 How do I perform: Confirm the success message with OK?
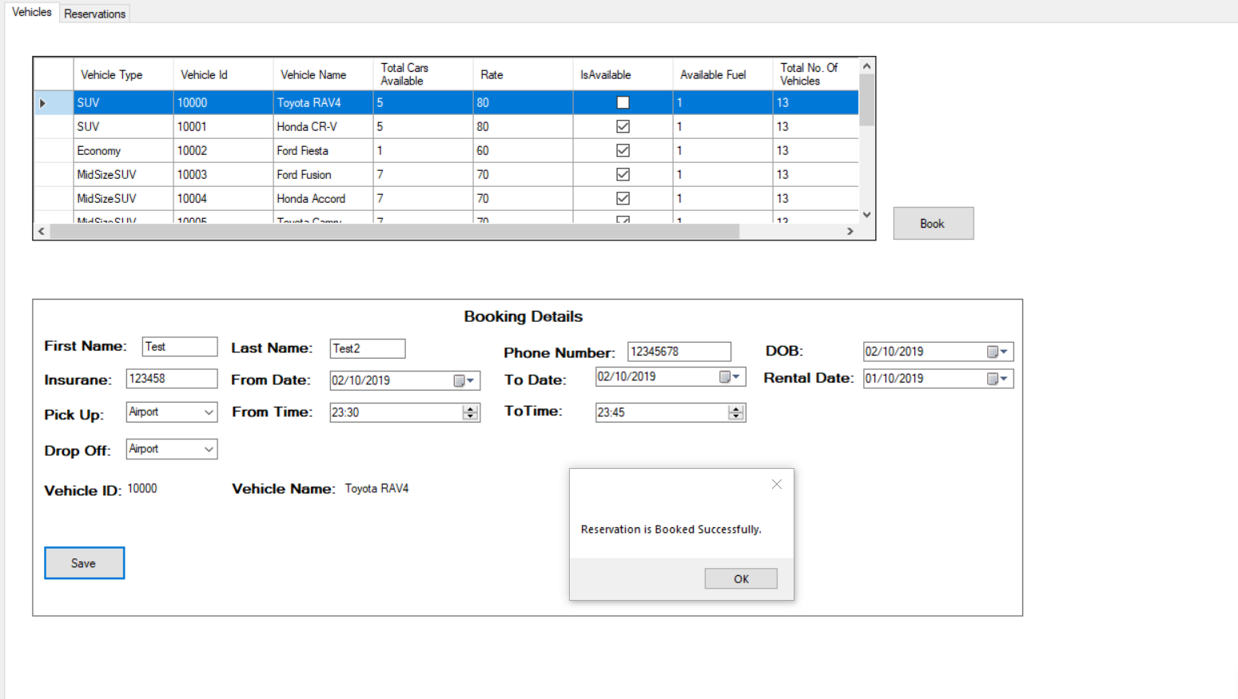tap(741, 578)
